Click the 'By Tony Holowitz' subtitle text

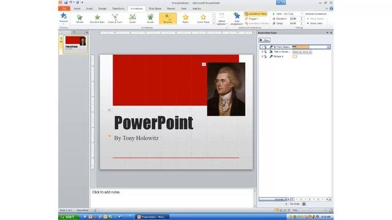click(136, 138)
